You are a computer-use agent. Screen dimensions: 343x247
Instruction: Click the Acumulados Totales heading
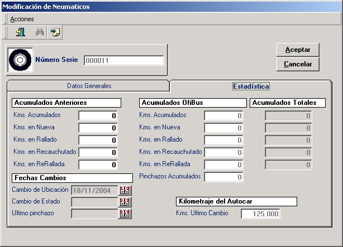pos(288,103)
